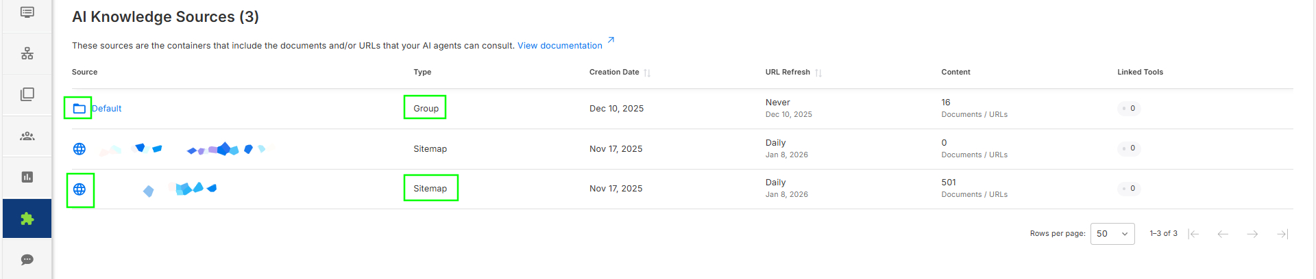Click the Linked Tools badge in Default row
The width and height of the screenshot is (1316, 279).
[1129, 108]
